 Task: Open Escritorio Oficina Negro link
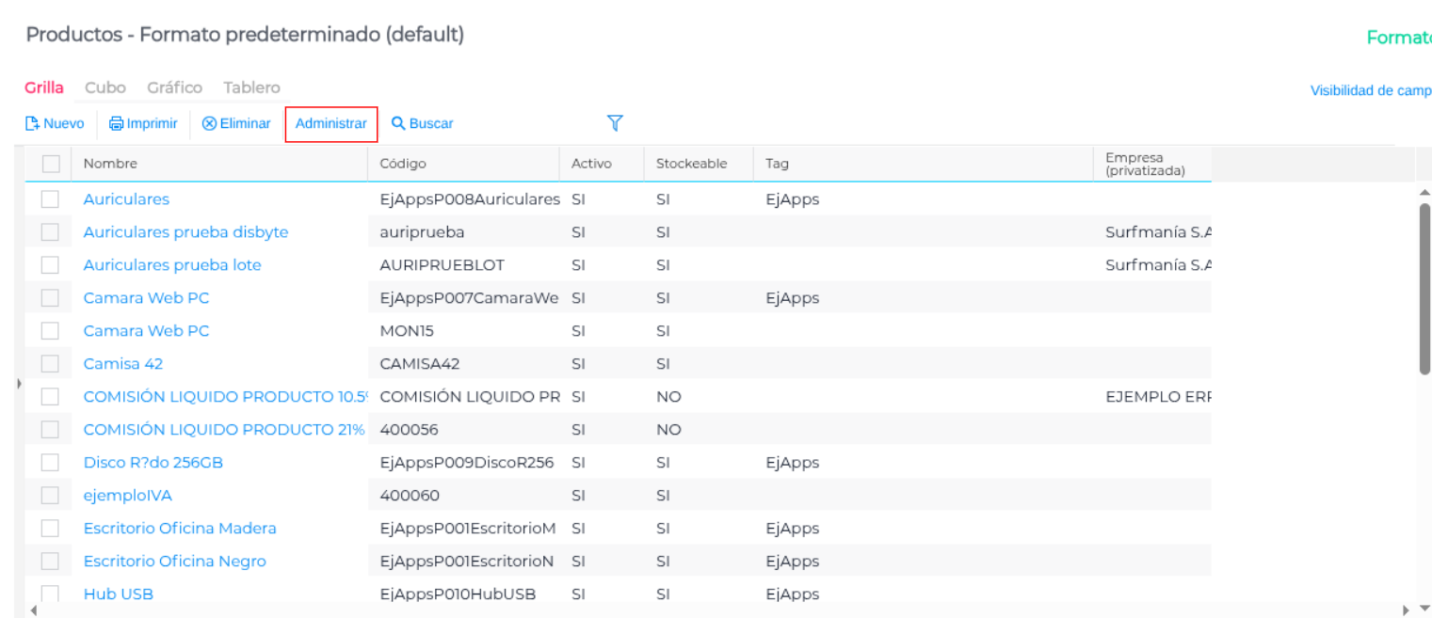(175, 562)
